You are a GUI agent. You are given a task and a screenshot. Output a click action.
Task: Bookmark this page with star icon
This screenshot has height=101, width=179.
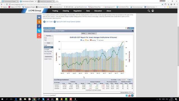(162, 4)
